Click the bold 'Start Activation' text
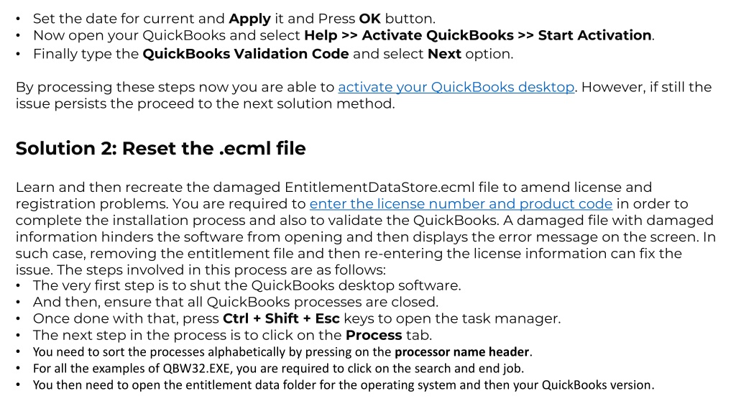Image resolution: width=736 pixels, height=414 pixels. click(x=594, y=35)
